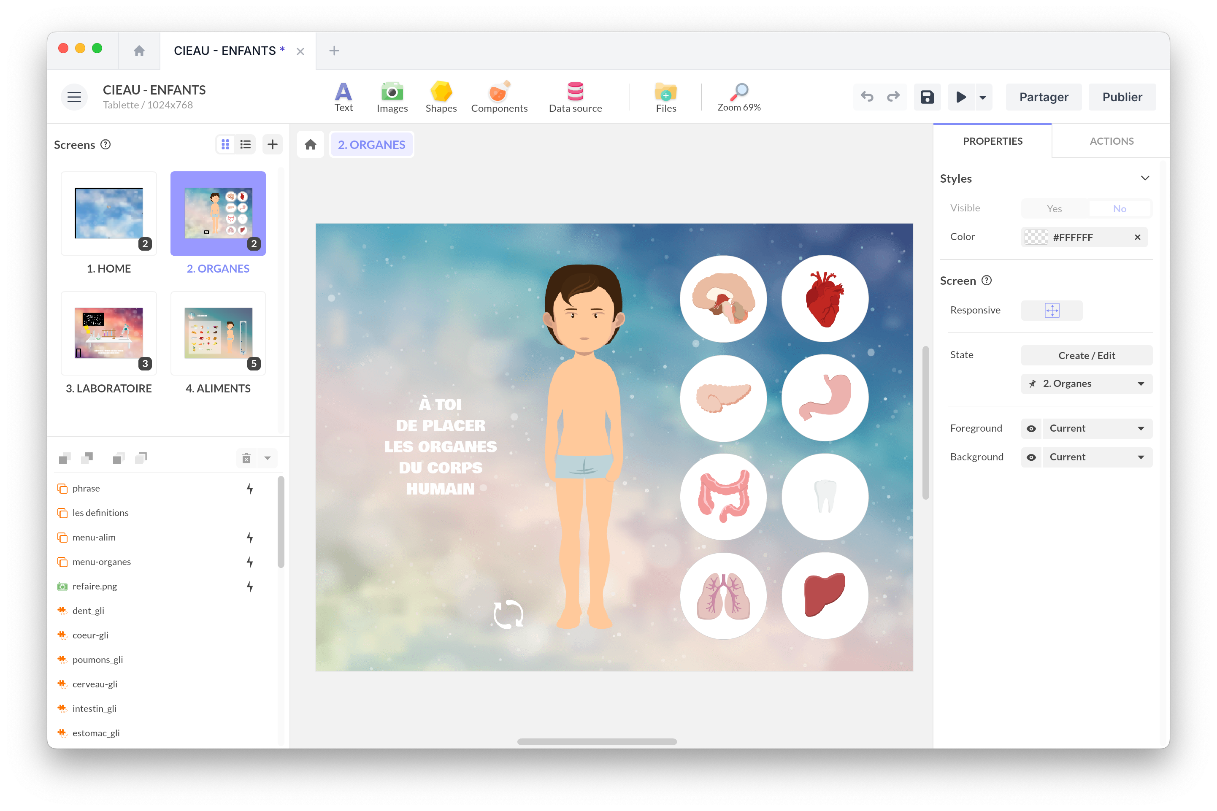Click the Publier button

click(x=1122, y=97)
